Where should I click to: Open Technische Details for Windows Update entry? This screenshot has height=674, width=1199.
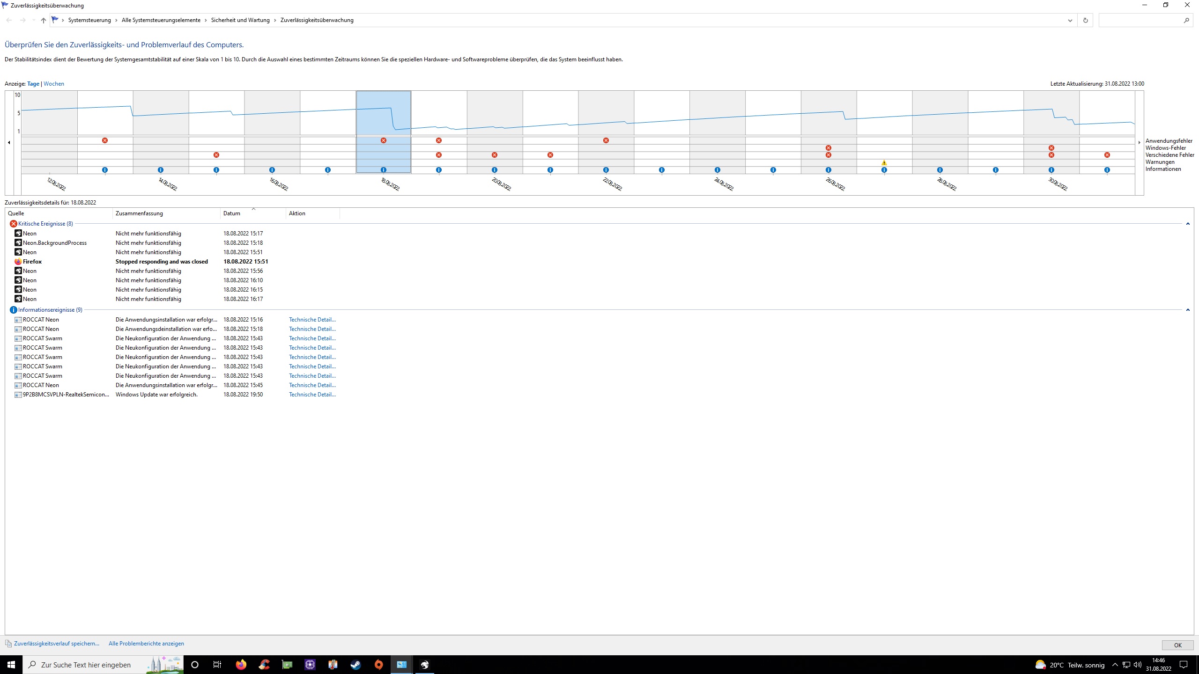point(312,395)
